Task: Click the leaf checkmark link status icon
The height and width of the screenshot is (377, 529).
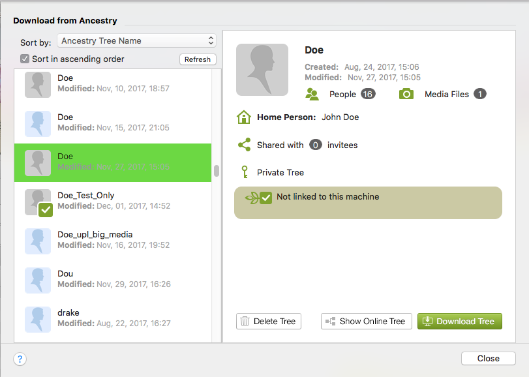Action: (258, 198)
